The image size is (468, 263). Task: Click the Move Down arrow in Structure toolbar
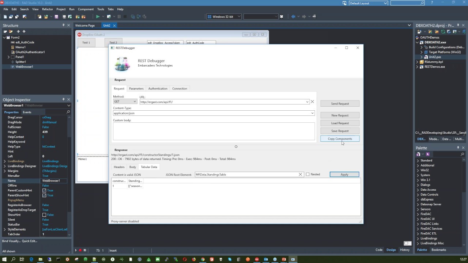tap(24, 31)
